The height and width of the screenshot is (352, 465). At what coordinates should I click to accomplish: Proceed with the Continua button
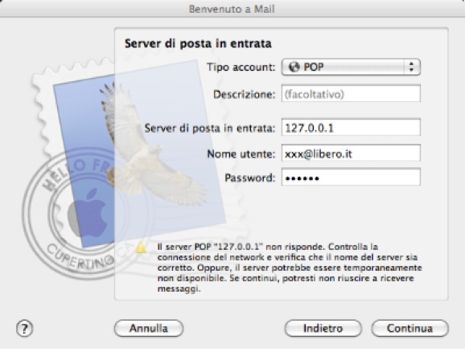coord(409,329)
